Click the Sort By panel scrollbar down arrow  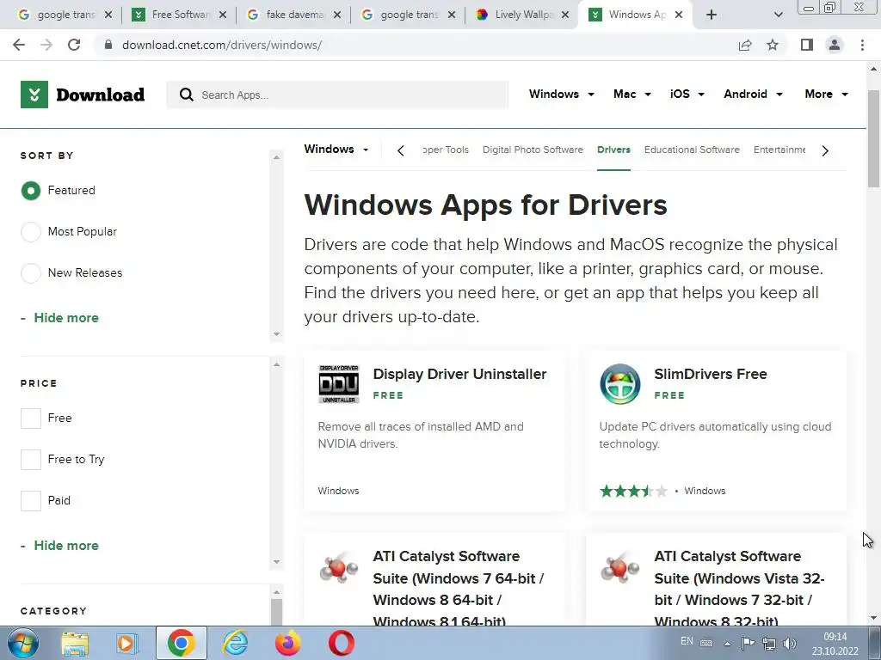pos(276,334)
